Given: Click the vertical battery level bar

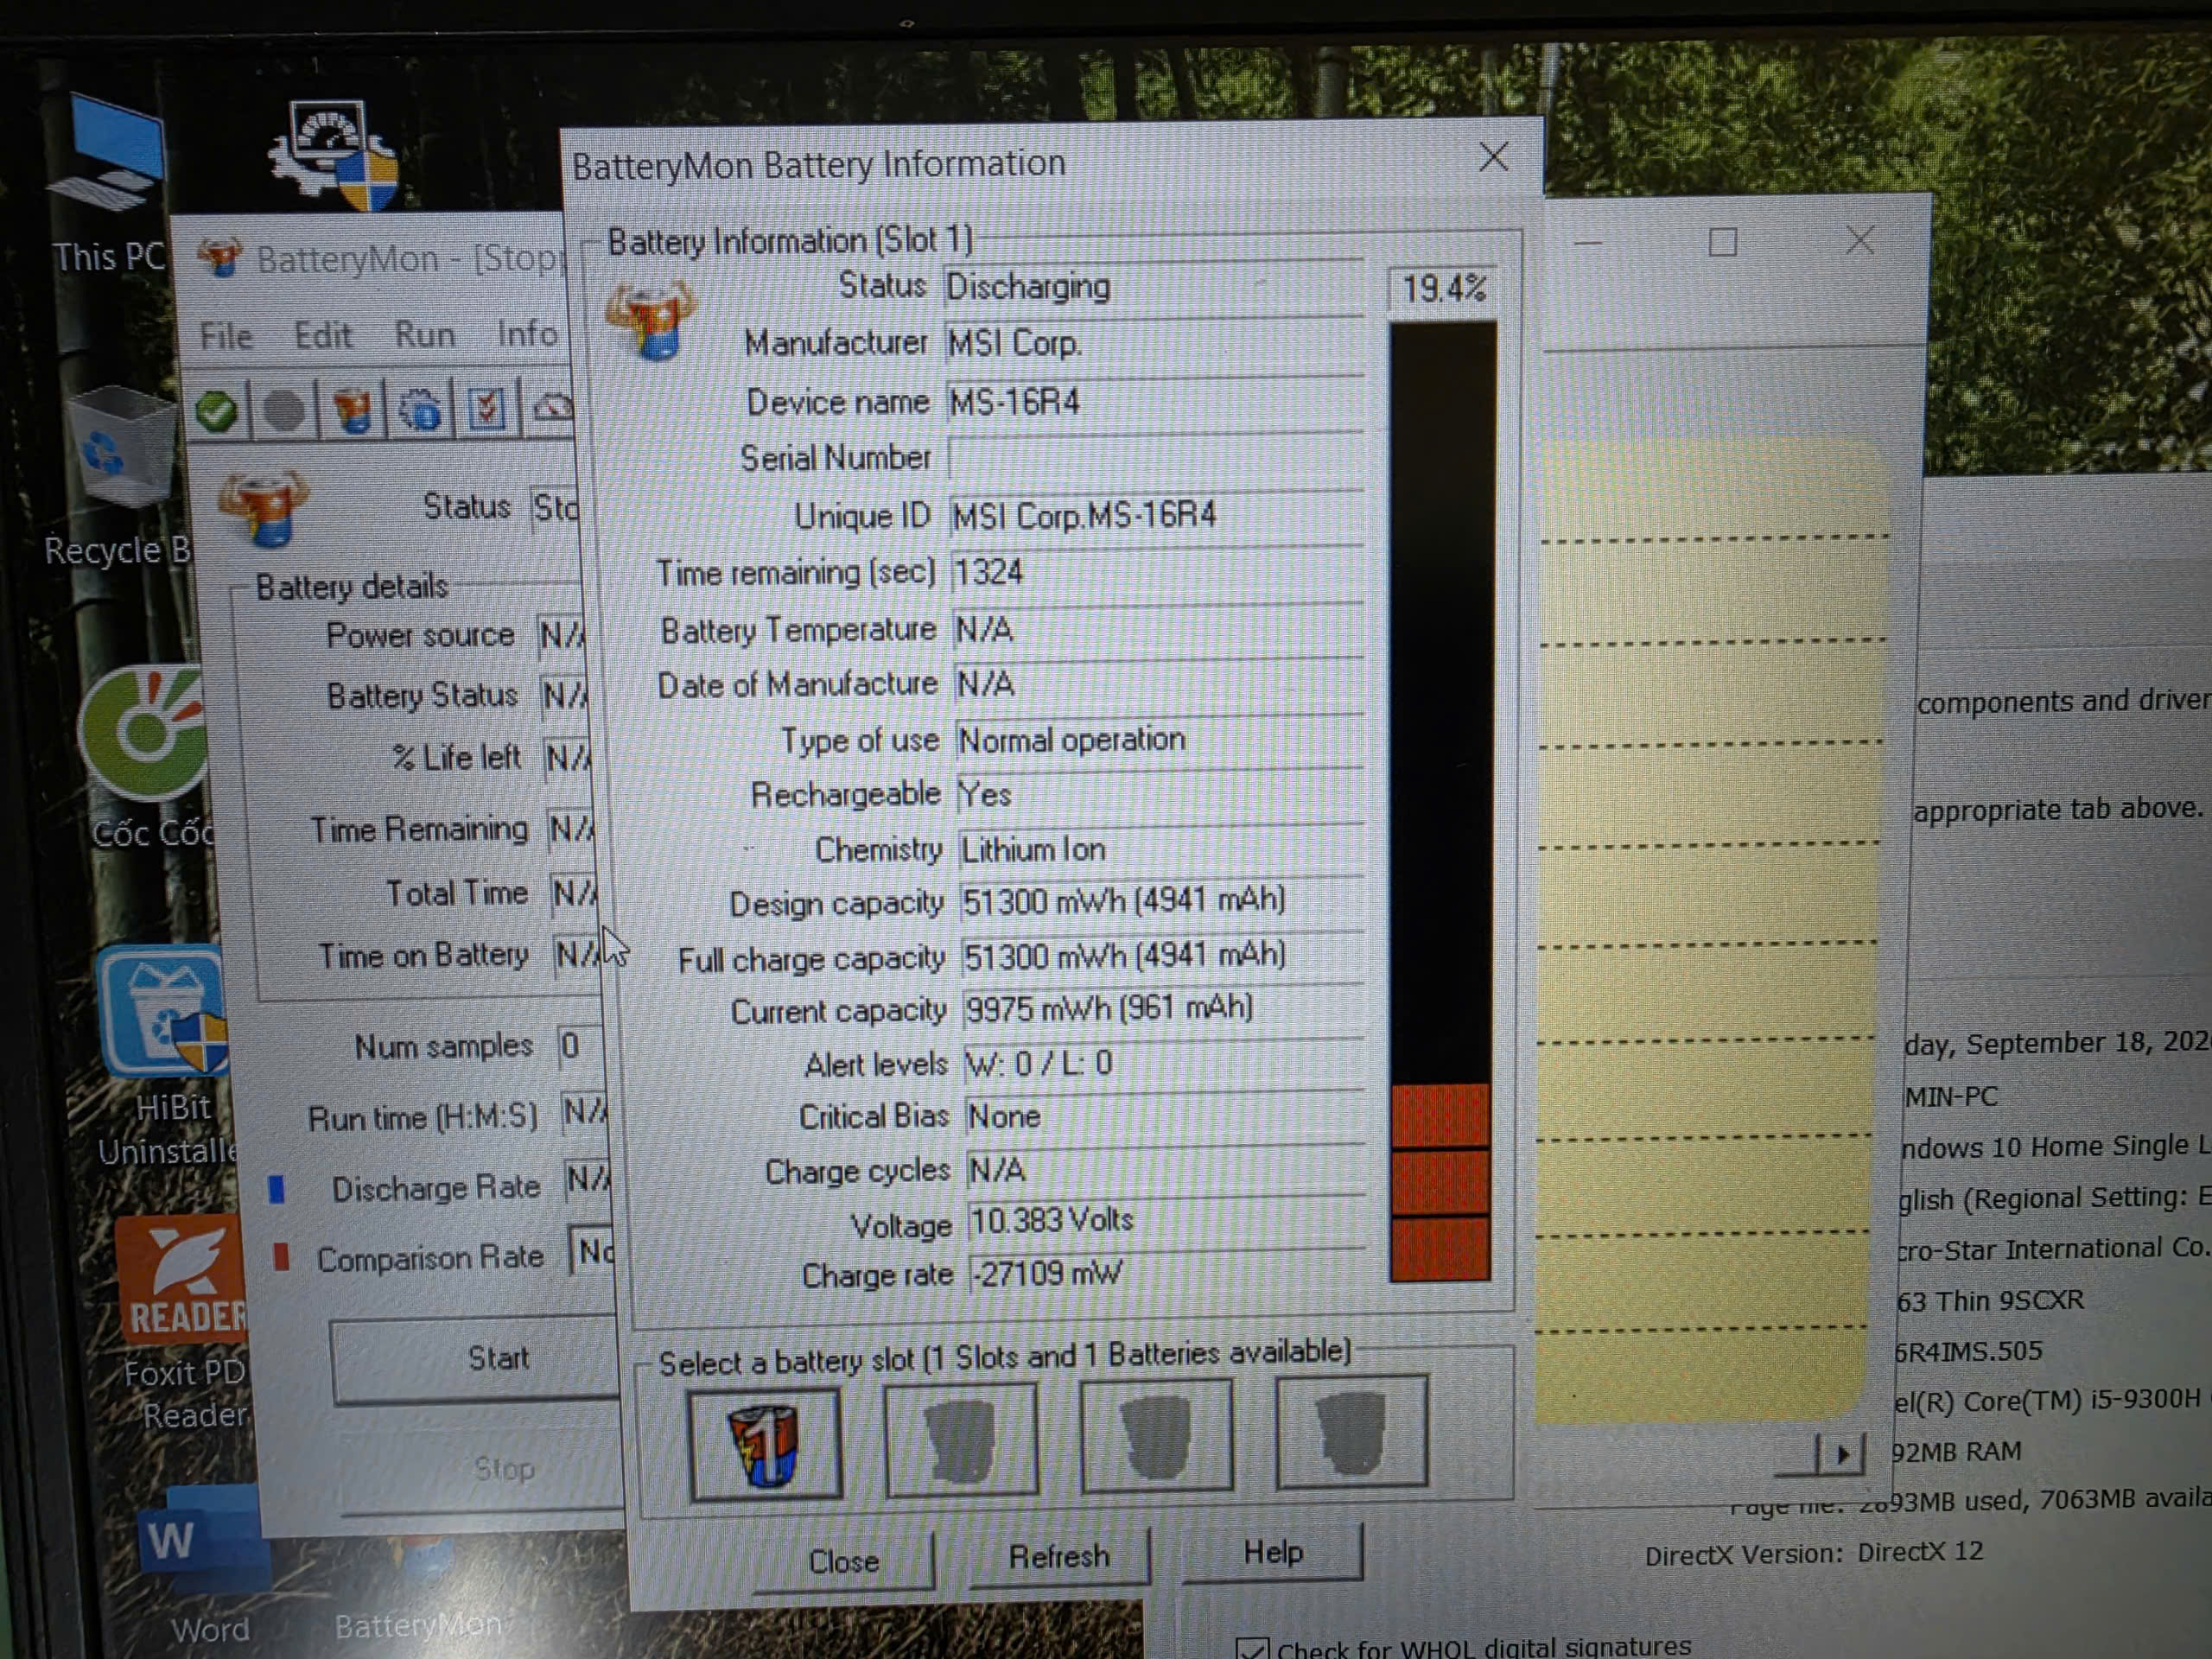Looking at the screenshot, I should tap(1442, 802).
